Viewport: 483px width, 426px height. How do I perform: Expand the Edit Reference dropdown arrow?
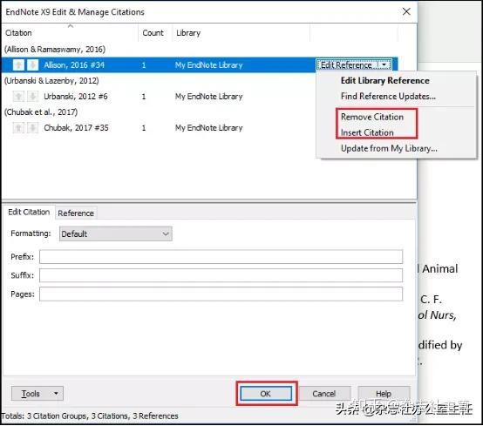(384, 65)
